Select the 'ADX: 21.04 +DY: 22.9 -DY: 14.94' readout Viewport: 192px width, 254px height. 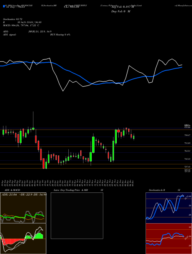24,195
